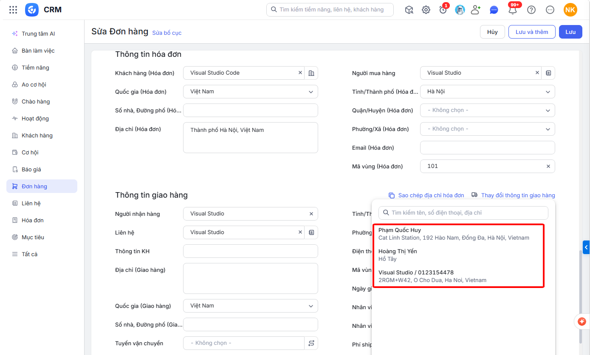Open the more options ellipsis icon

pos(550,10)
